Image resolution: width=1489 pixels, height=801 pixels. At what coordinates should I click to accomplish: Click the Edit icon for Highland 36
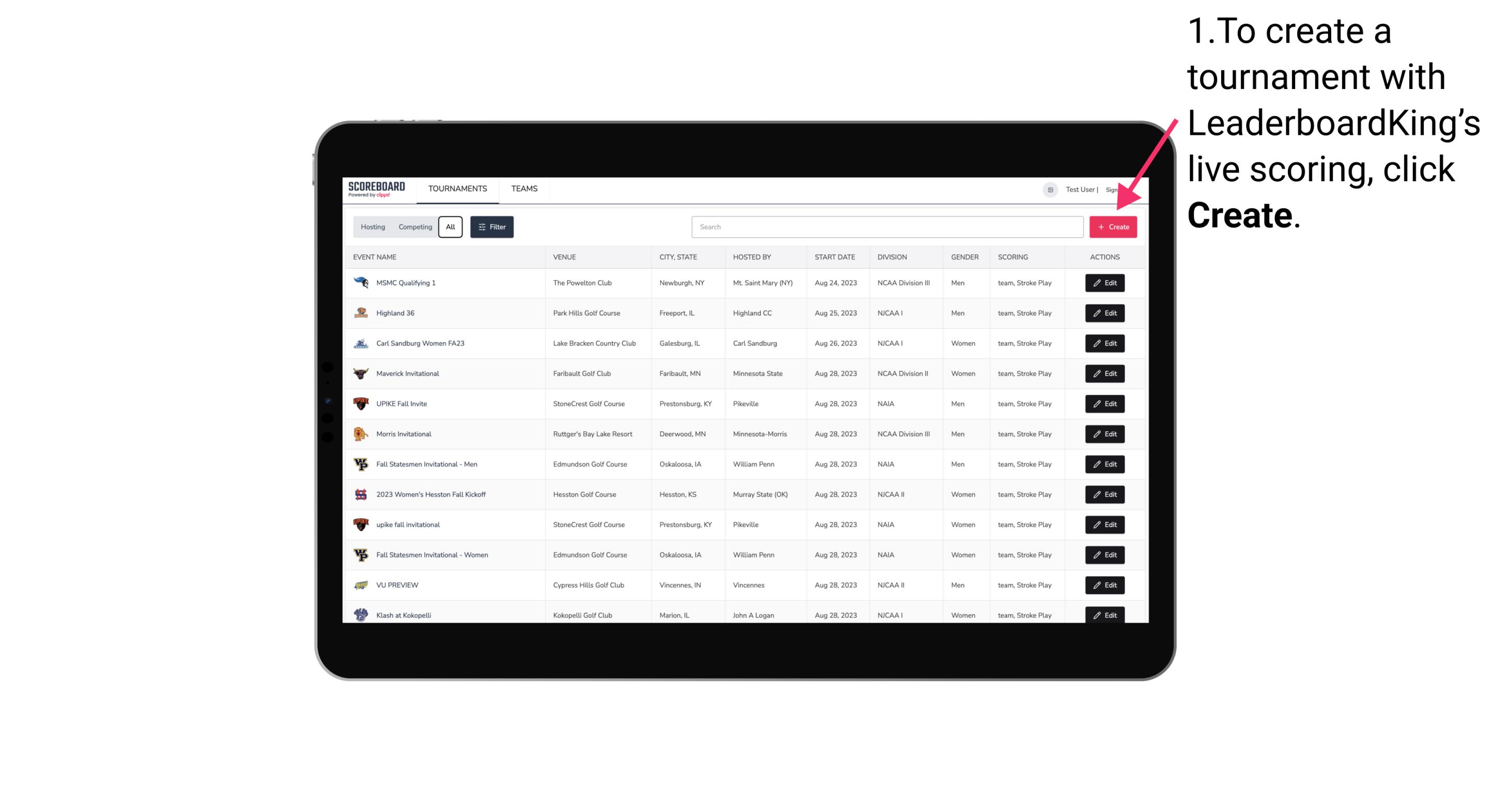(x=1104, y=312)
